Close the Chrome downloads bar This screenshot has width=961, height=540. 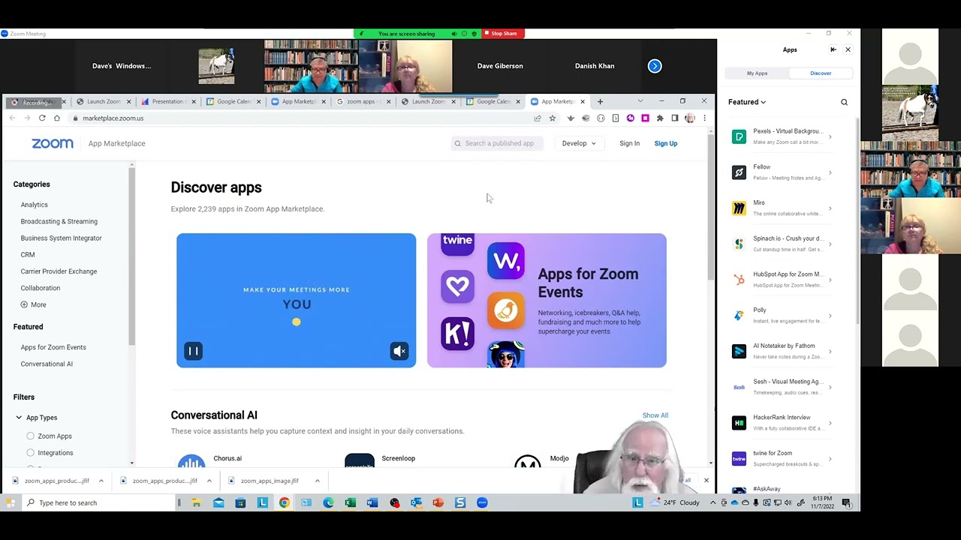click(706, 481)
